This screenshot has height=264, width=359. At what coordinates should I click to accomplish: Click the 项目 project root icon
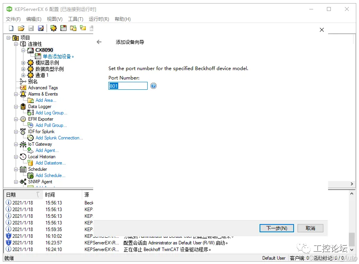[x=16, y=38]
